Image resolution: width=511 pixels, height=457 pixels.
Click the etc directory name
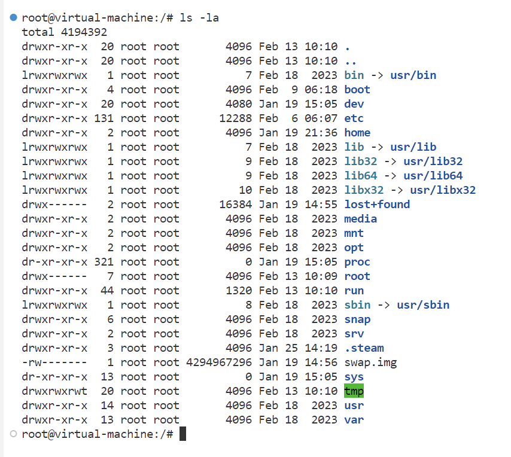coord(354,118)
